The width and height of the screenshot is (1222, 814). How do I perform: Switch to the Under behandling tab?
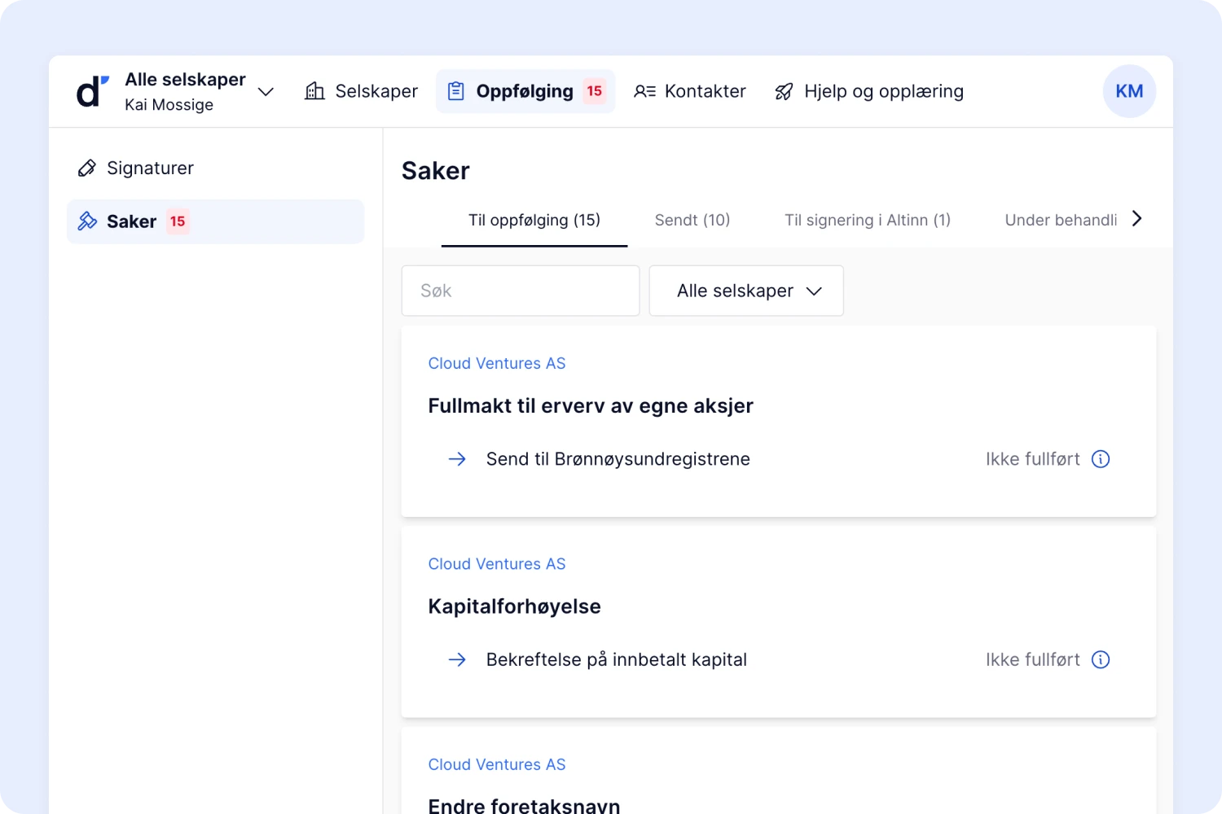point(1061,220)
